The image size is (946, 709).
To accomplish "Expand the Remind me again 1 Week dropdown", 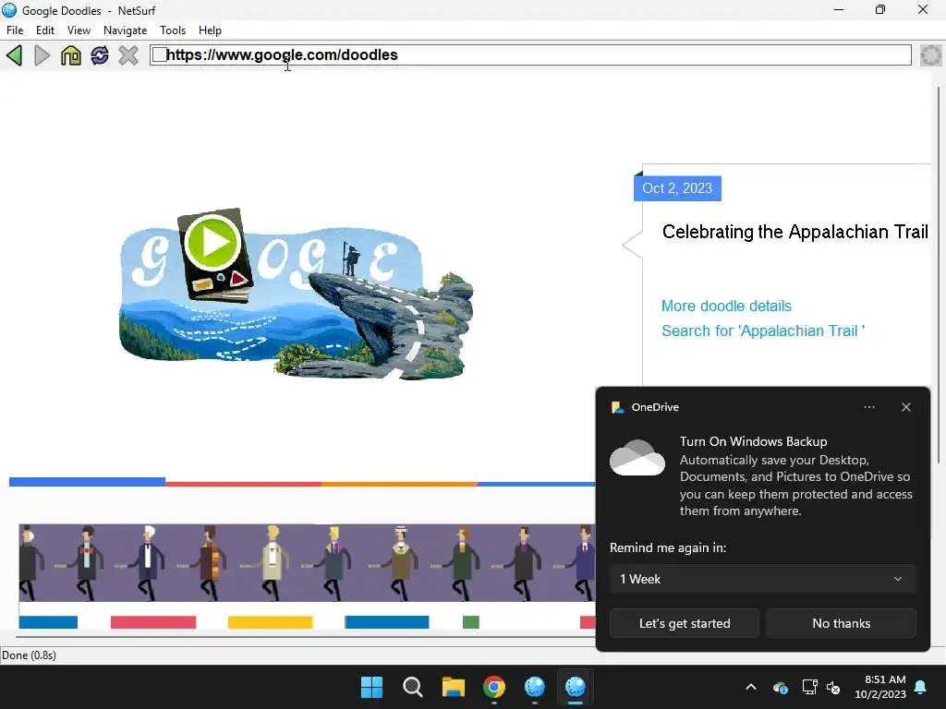I will point(762,579).
